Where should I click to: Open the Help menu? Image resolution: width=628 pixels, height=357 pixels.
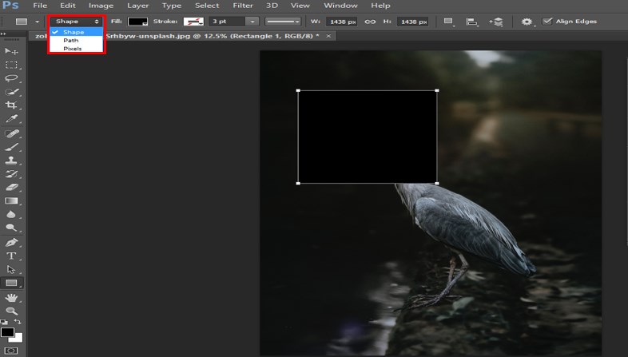380,6
